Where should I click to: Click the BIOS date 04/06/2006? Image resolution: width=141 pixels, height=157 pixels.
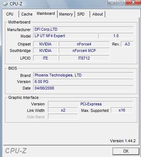83,88
